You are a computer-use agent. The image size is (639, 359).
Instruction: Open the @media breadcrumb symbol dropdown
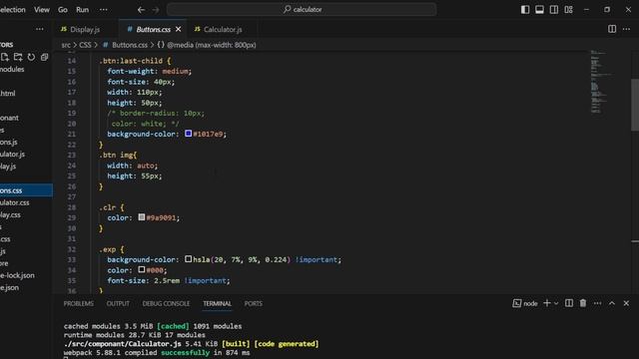click(x=211, y=45)
